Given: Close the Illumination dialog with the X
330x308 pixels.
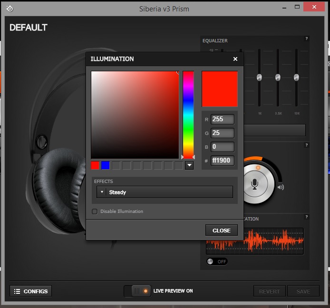Looking at the screenshot, I should click(235, 59).
